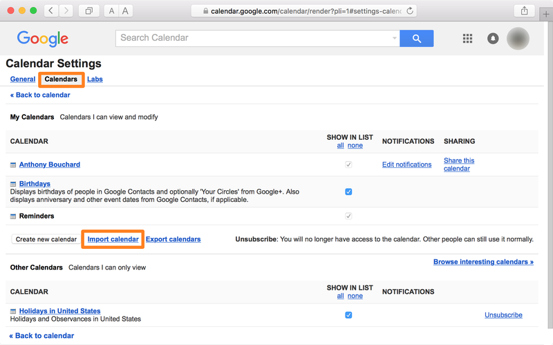Open the Safari share button
Screen dimensions: 553x345
(525, 10)
